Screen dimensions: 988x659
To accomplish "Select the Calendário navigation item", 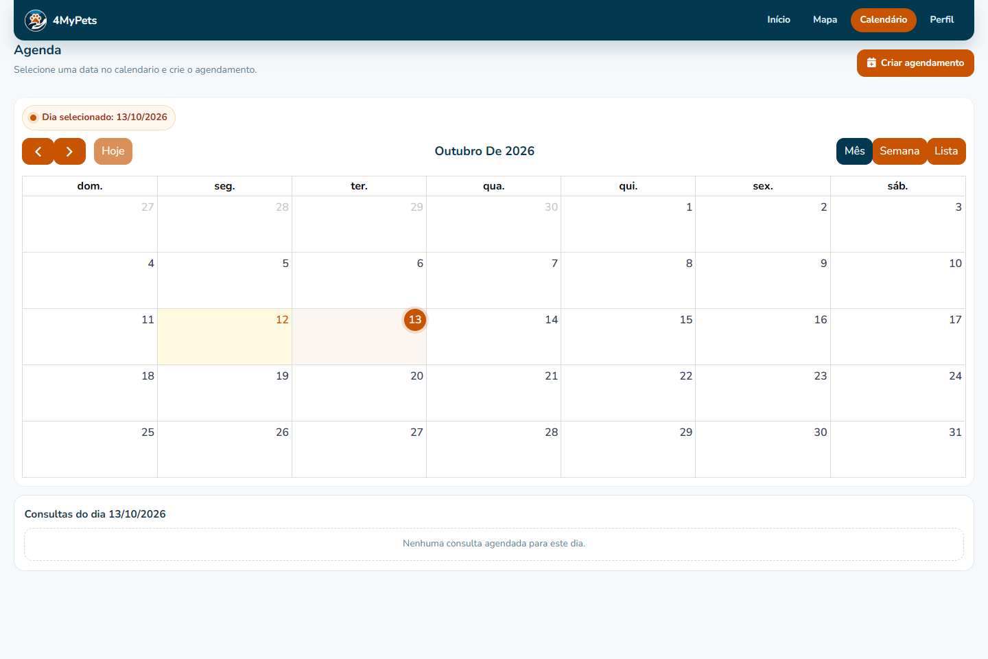I will pos(884,20).
